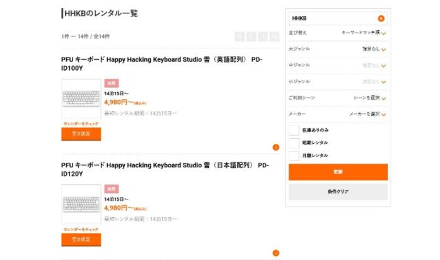Tick the 月額レンタル checkbox

294,155
